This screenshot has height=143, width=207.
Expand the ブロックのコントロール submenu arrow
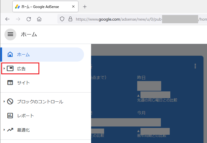click(4, 102)
